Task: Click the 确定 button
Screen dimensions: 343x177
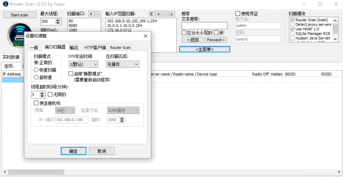Action: pos(73,151)
